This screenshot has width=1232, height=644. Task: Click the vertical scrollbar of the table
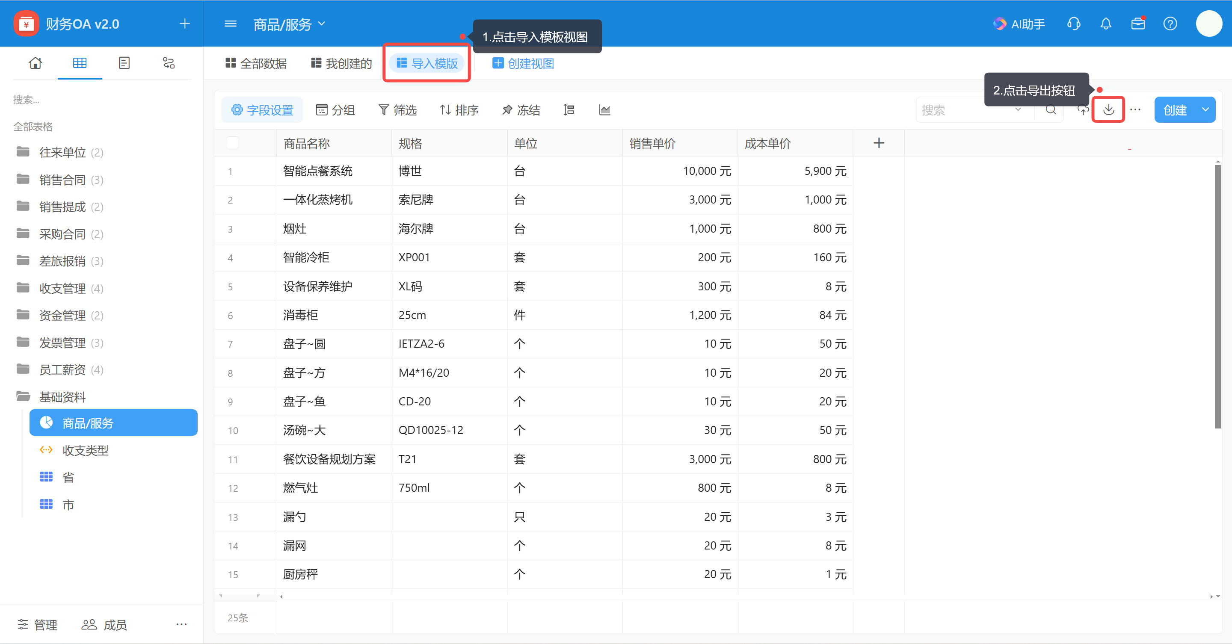[x=1217, y=296]
